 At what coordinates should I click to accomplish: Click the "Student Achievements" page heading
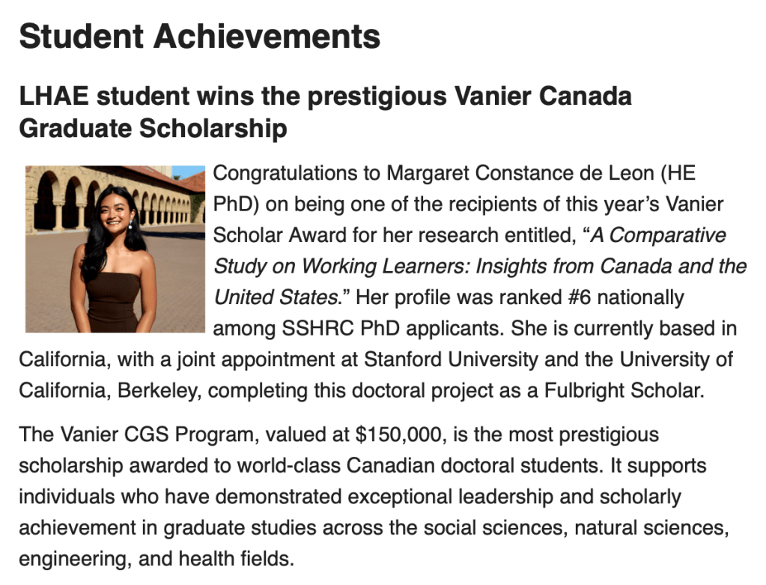199,37
